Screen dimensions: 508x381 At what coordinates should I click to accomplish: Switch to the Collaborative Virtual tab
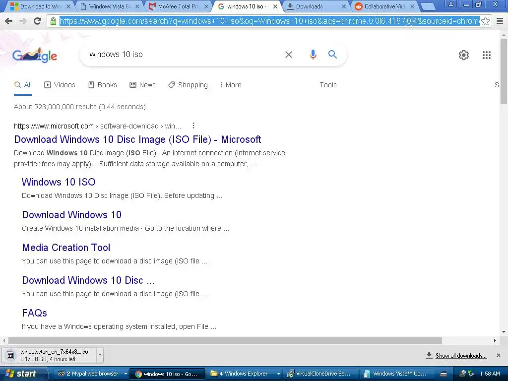pyautogui.click(x=384, y=6)
